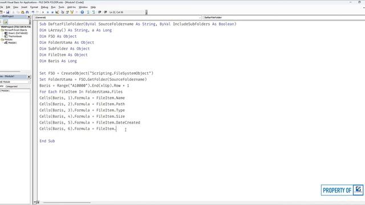Close the VBAProject explorer panel
The height and width of the screenshot is (205, 365).
[x=29, y=17]
